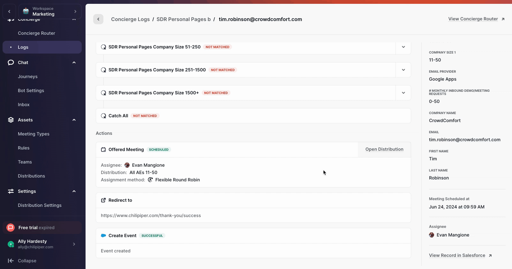Open Rules under Assets
Image resolution: width=512 pixels, height=269 pixels.
click(x=24, y=148)
